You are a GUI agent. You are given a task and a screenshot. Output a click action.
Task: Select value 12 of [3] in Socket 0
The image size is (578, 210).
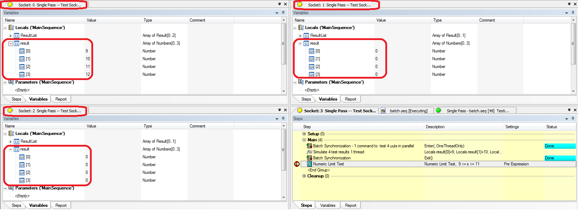[88, 75]
